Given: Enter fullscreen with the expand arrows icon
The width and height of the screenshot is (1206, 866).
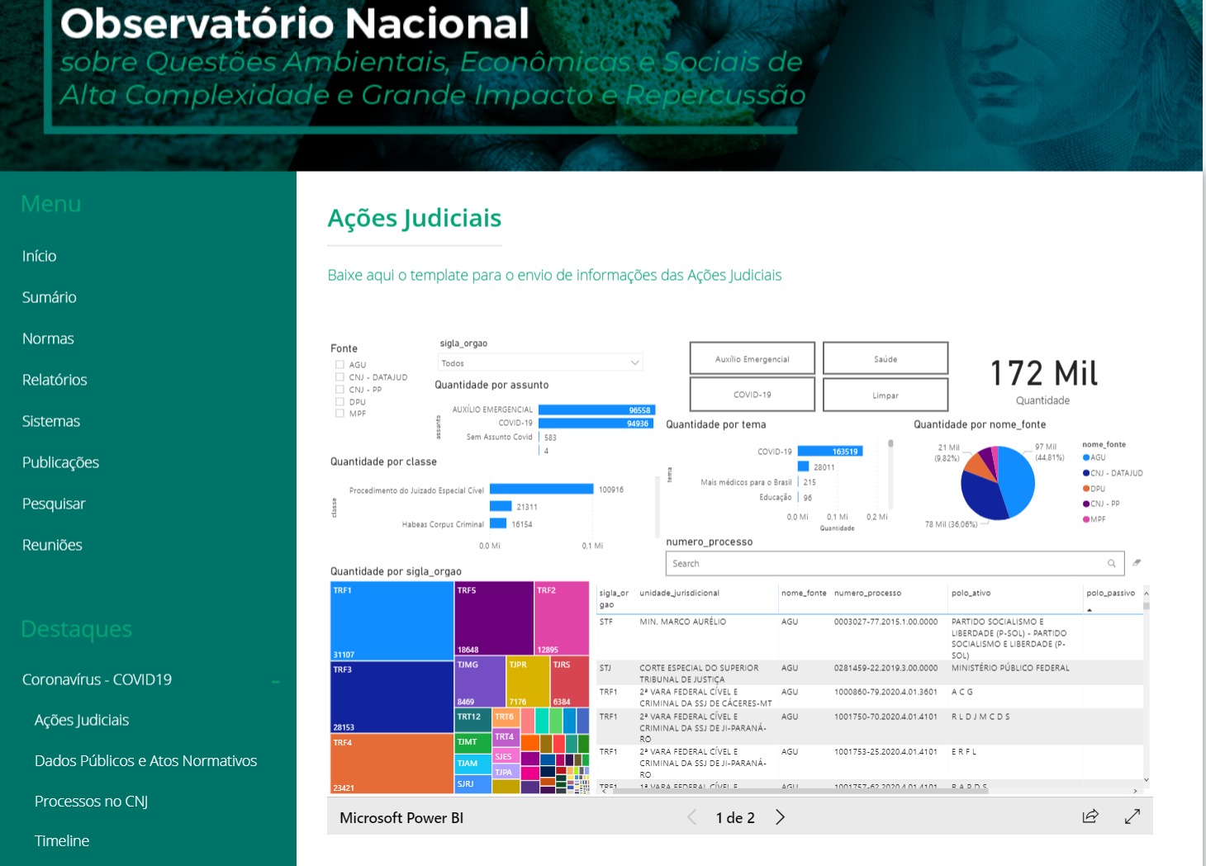Looking at the screenshot, I should pyautogui.click(x=1132, y=816).
